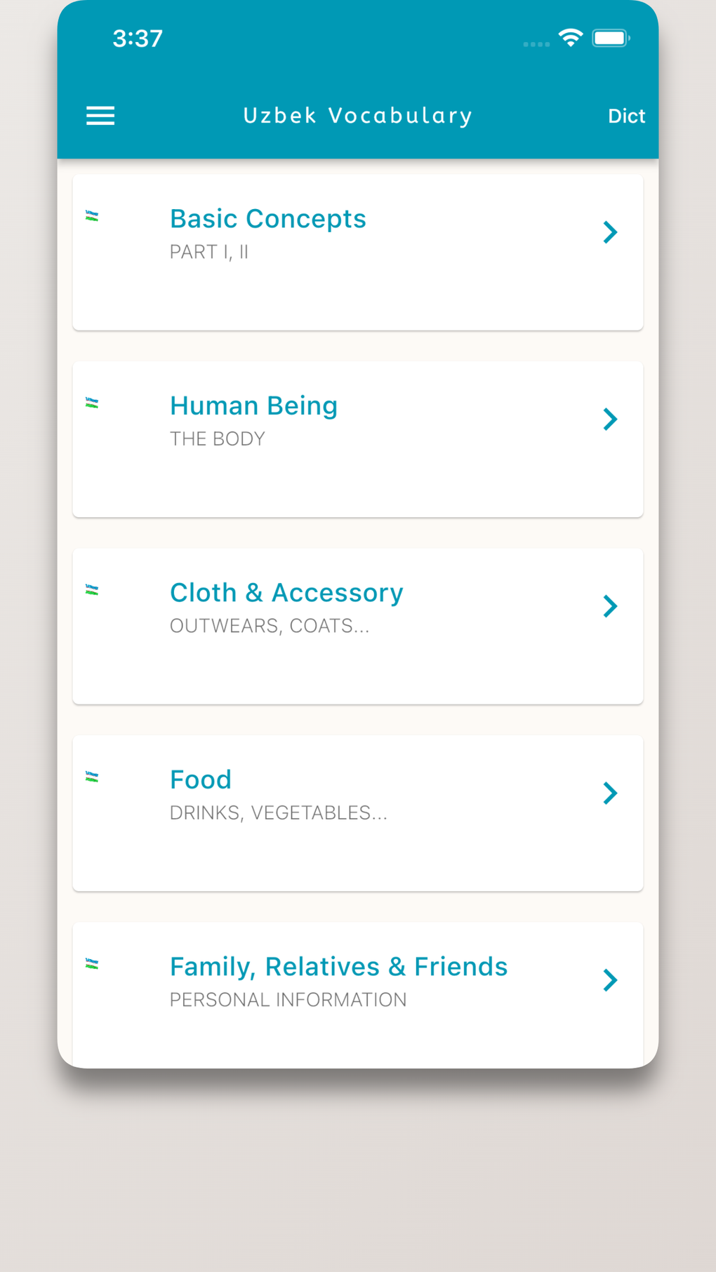Open Cloth & Accessory via chevron arrow
The height and width of the screenshot is (1272, 716).
point(610,606)
